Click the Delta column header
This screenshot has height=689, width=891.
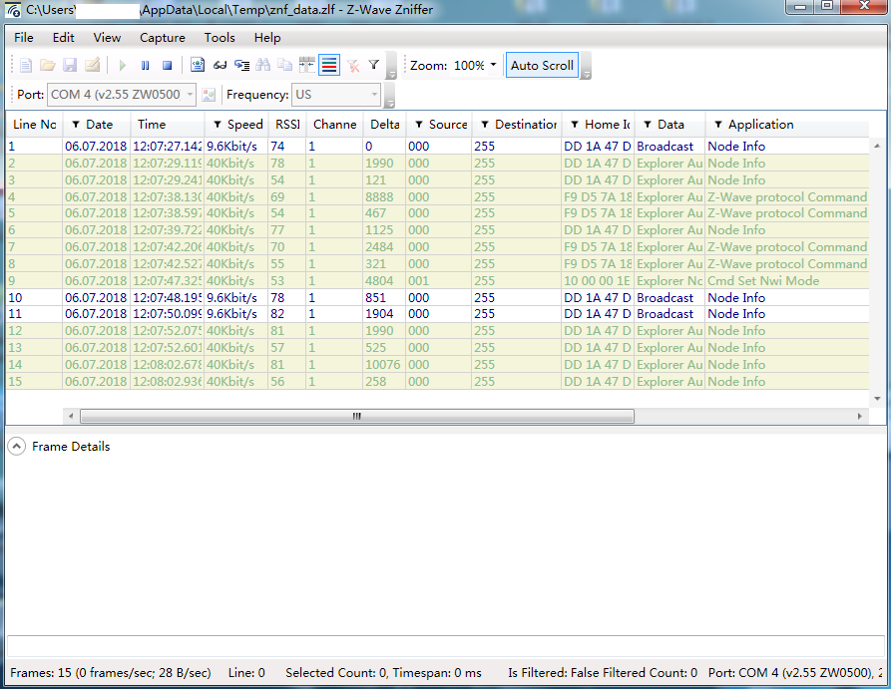pyautogui.click(x=385, y=125)
